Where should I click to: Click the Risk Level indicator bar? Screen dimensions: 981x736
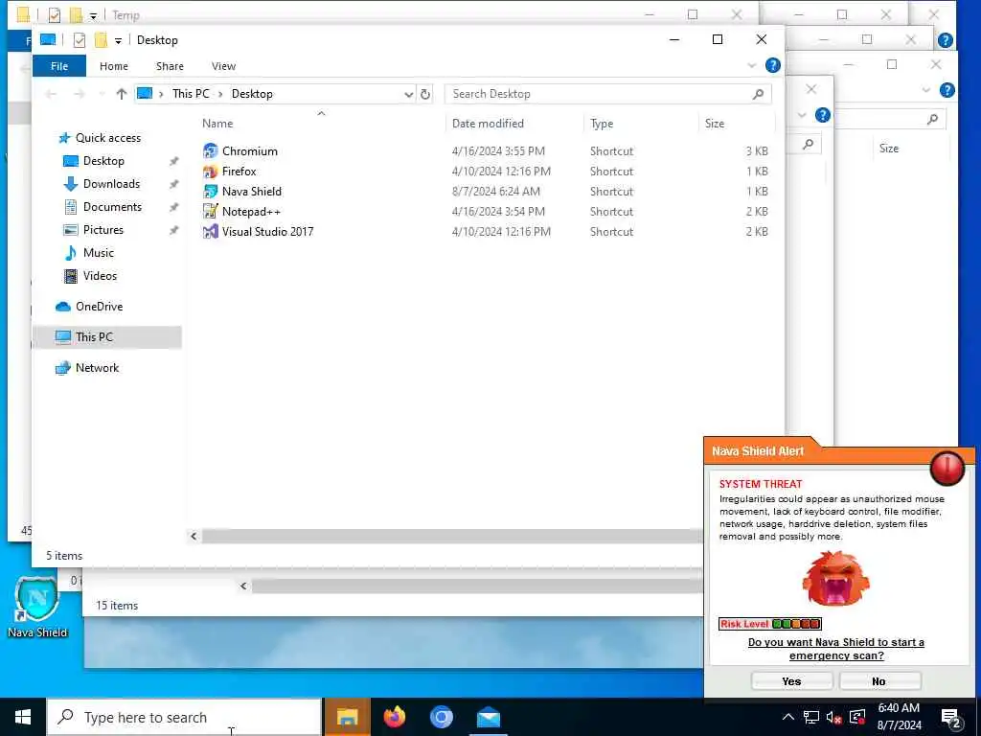pos(769,623)
